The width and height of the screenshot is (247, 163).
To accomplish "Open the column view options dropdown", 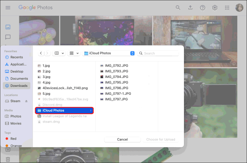I will click(59, 53).
